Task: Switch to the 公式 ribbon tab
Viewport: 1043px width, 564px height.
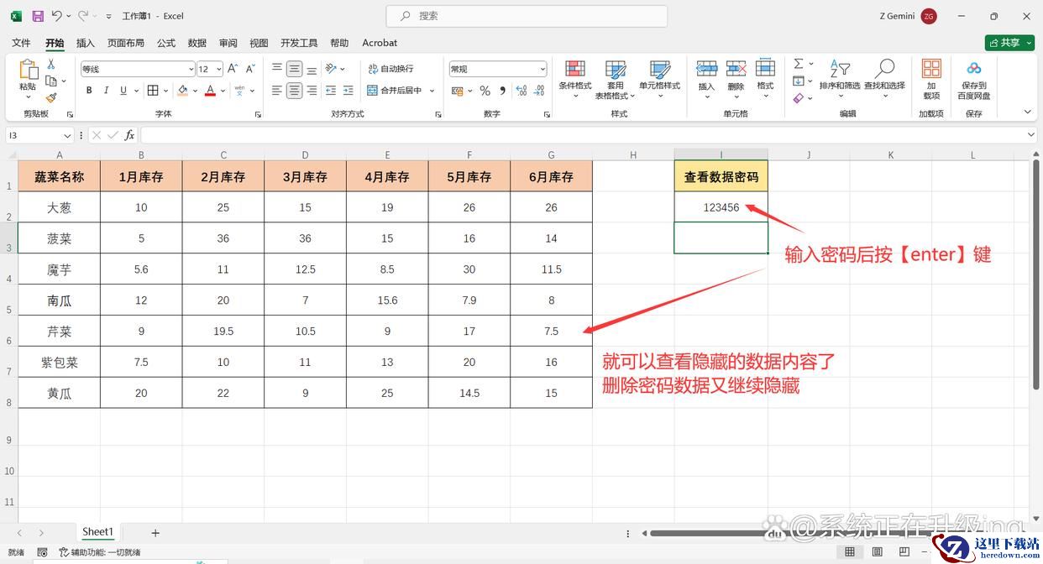Action: click(166, 43)
